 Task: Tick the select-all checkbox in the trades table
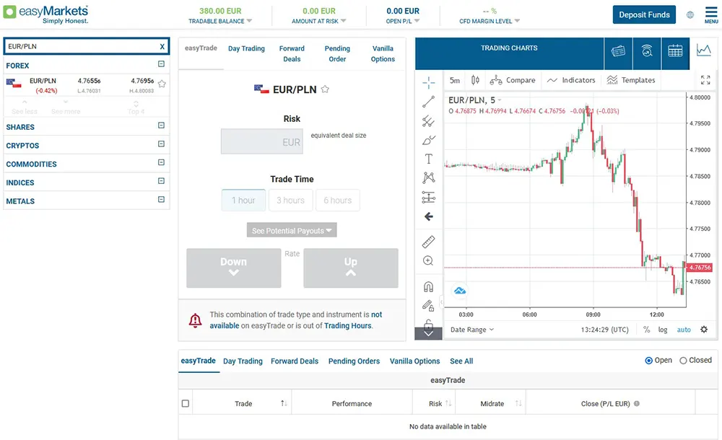coord(185,402)
